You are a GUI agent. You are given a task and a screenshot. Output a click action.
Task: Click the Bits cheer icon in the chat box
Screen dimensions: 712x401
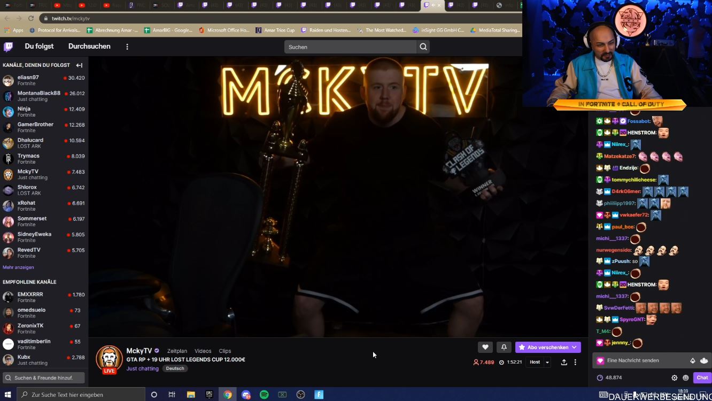coord(693,361)
